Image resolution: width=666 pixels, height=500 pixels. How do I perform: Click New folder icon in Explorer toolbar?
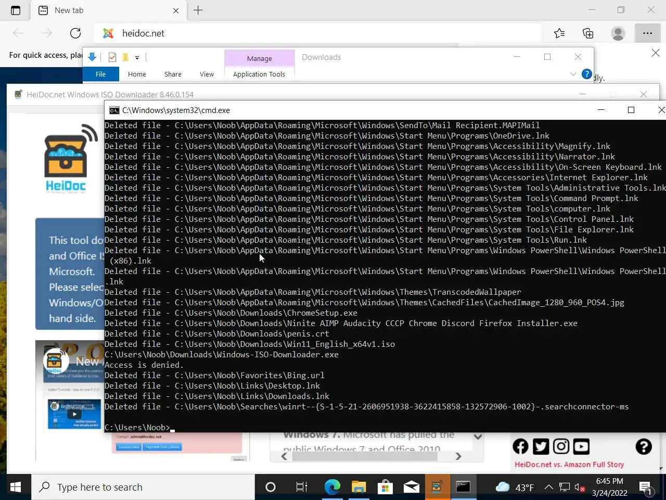coord(125,57)
